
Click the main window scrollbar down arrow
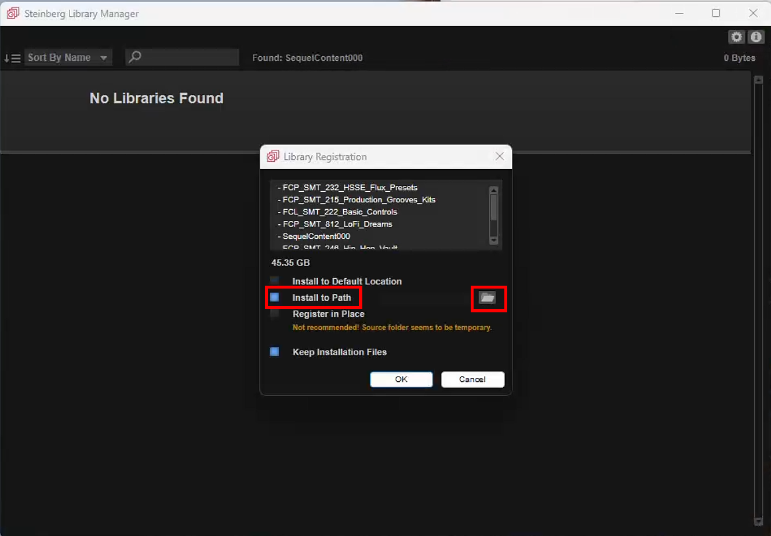point(758,522)
